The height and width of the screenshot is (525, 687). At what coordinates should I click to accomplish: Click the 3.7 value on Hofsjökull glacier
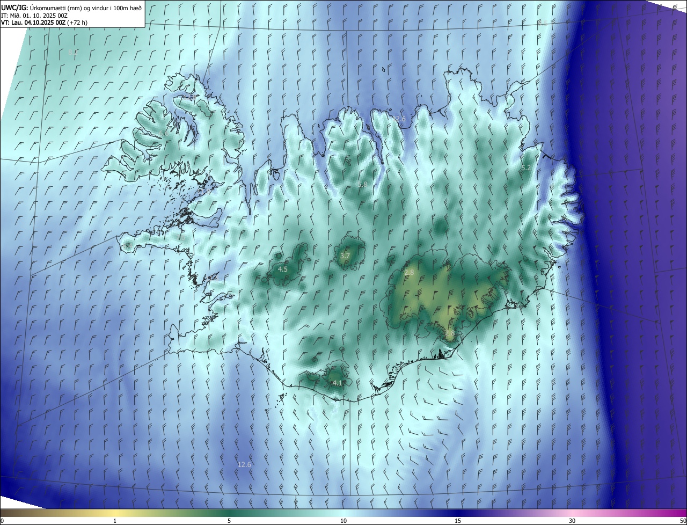[x=345, y=256]
